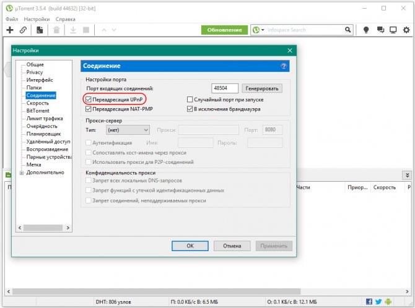
Task: Click the Move Down Queue arrow icon
Action: coord(114,30)
